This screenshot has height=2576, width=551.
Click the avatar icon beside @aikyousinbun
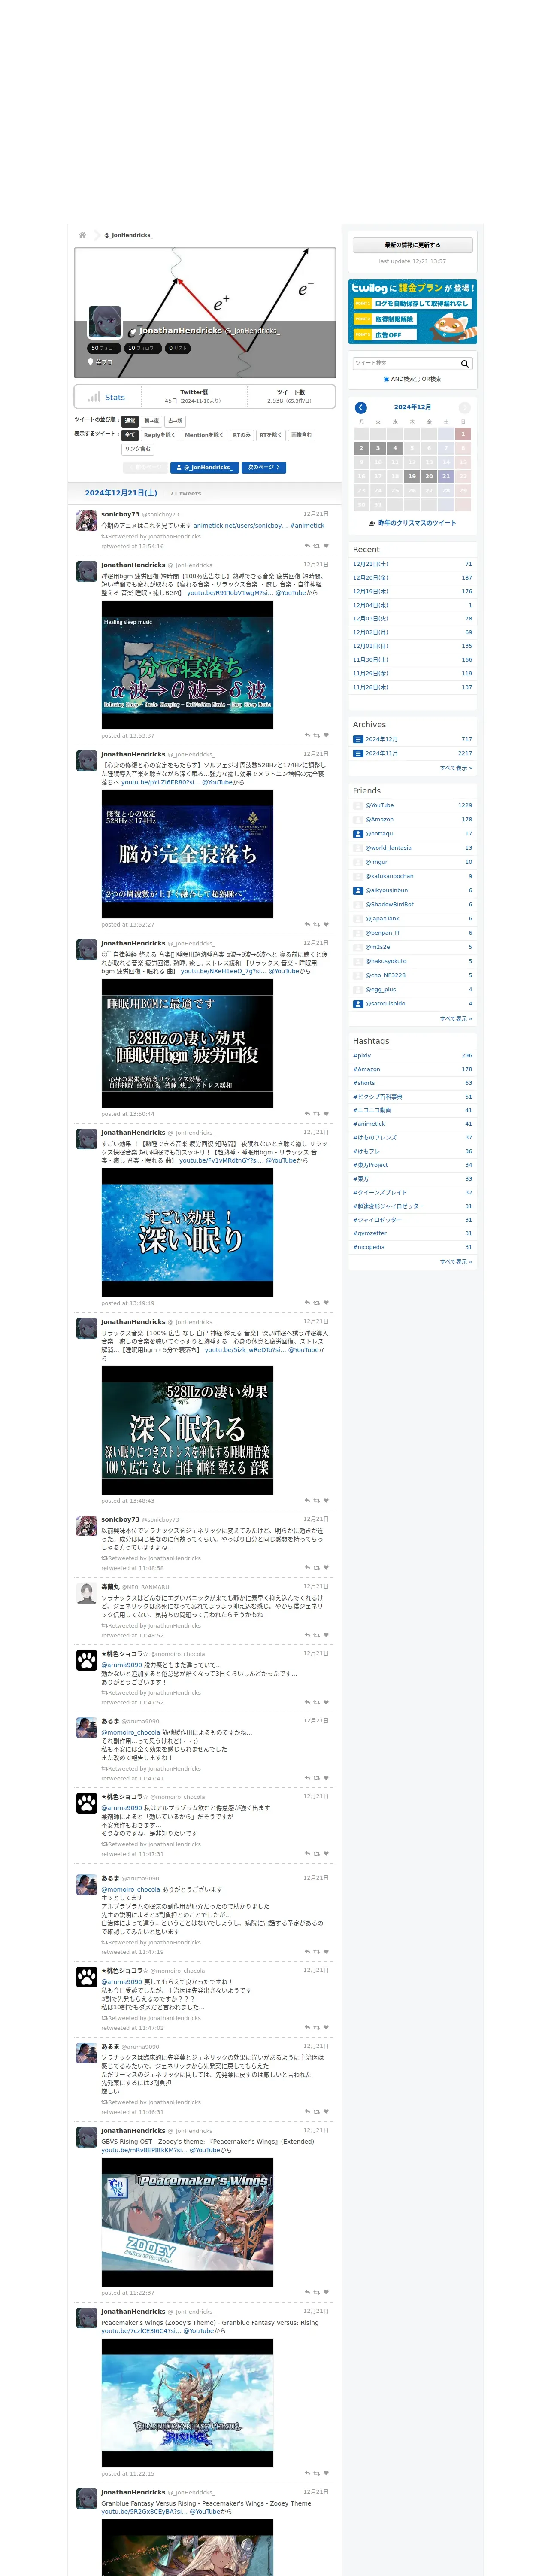point(358,890)
